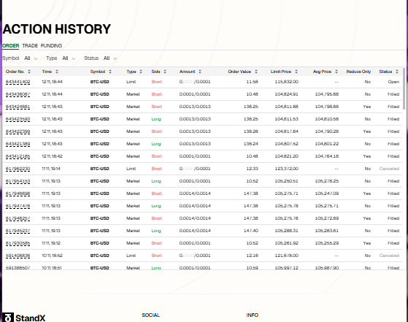Open order number 617962230
The width and height of the screenshot is (408, 322).
pos(18,169)
